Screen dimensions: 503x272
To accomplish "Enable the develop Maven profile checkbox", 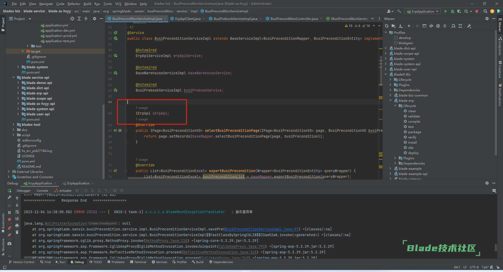I will point(396,38).
